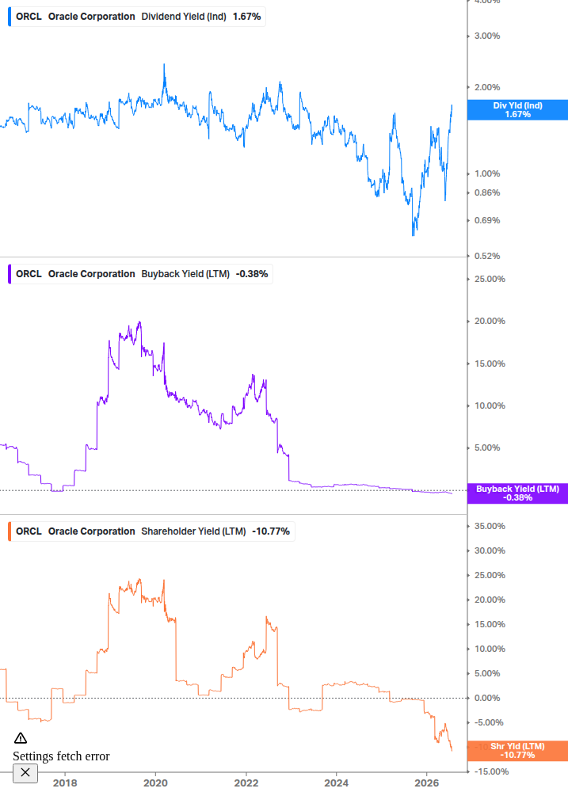Screen dimensions: 568x796
Task: Click the -15.00% tick on the shareholder yield axis
Action: click(x=491, y=771)
